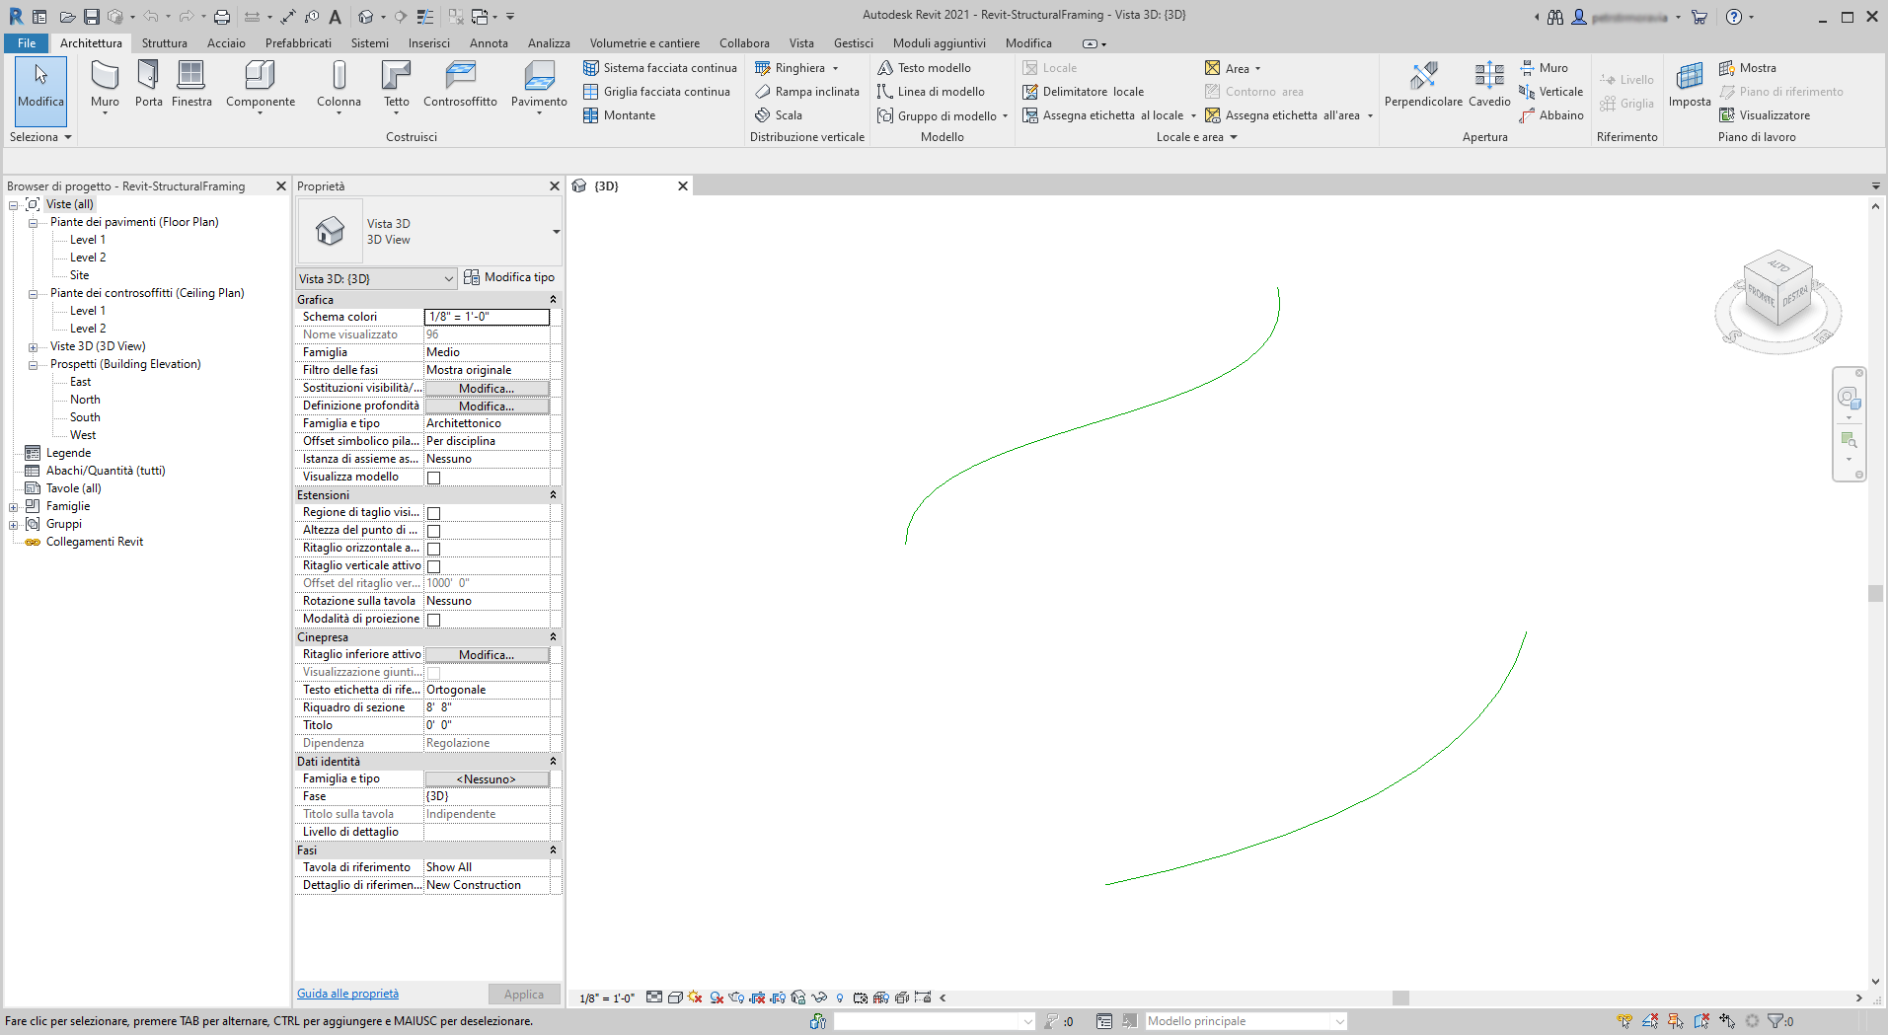Check Ritaglio verticale attivo
1888x1035 pixels.
pyautogui.click(x=433, y=565)
